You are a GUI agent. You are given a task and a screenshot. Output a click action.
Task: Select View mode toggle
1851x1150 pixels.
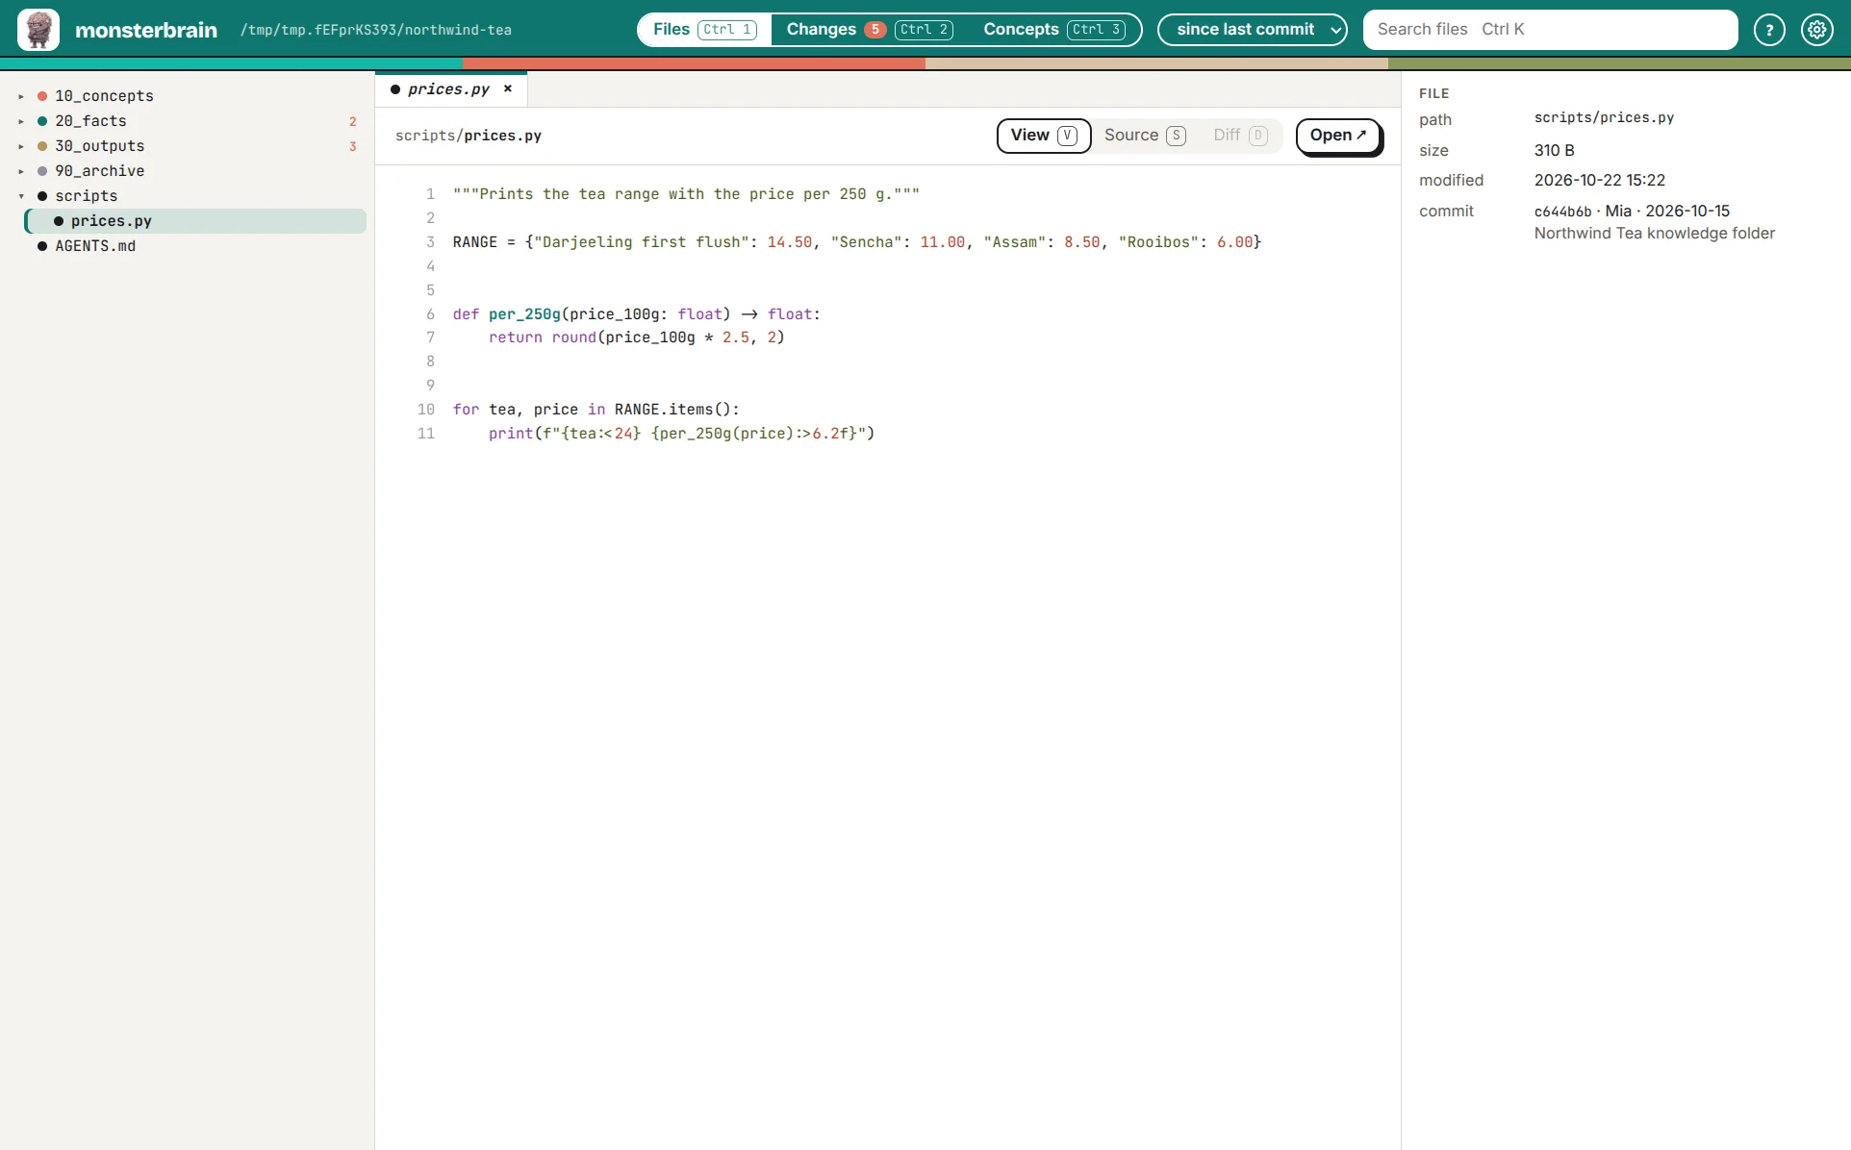(1044, 136)
